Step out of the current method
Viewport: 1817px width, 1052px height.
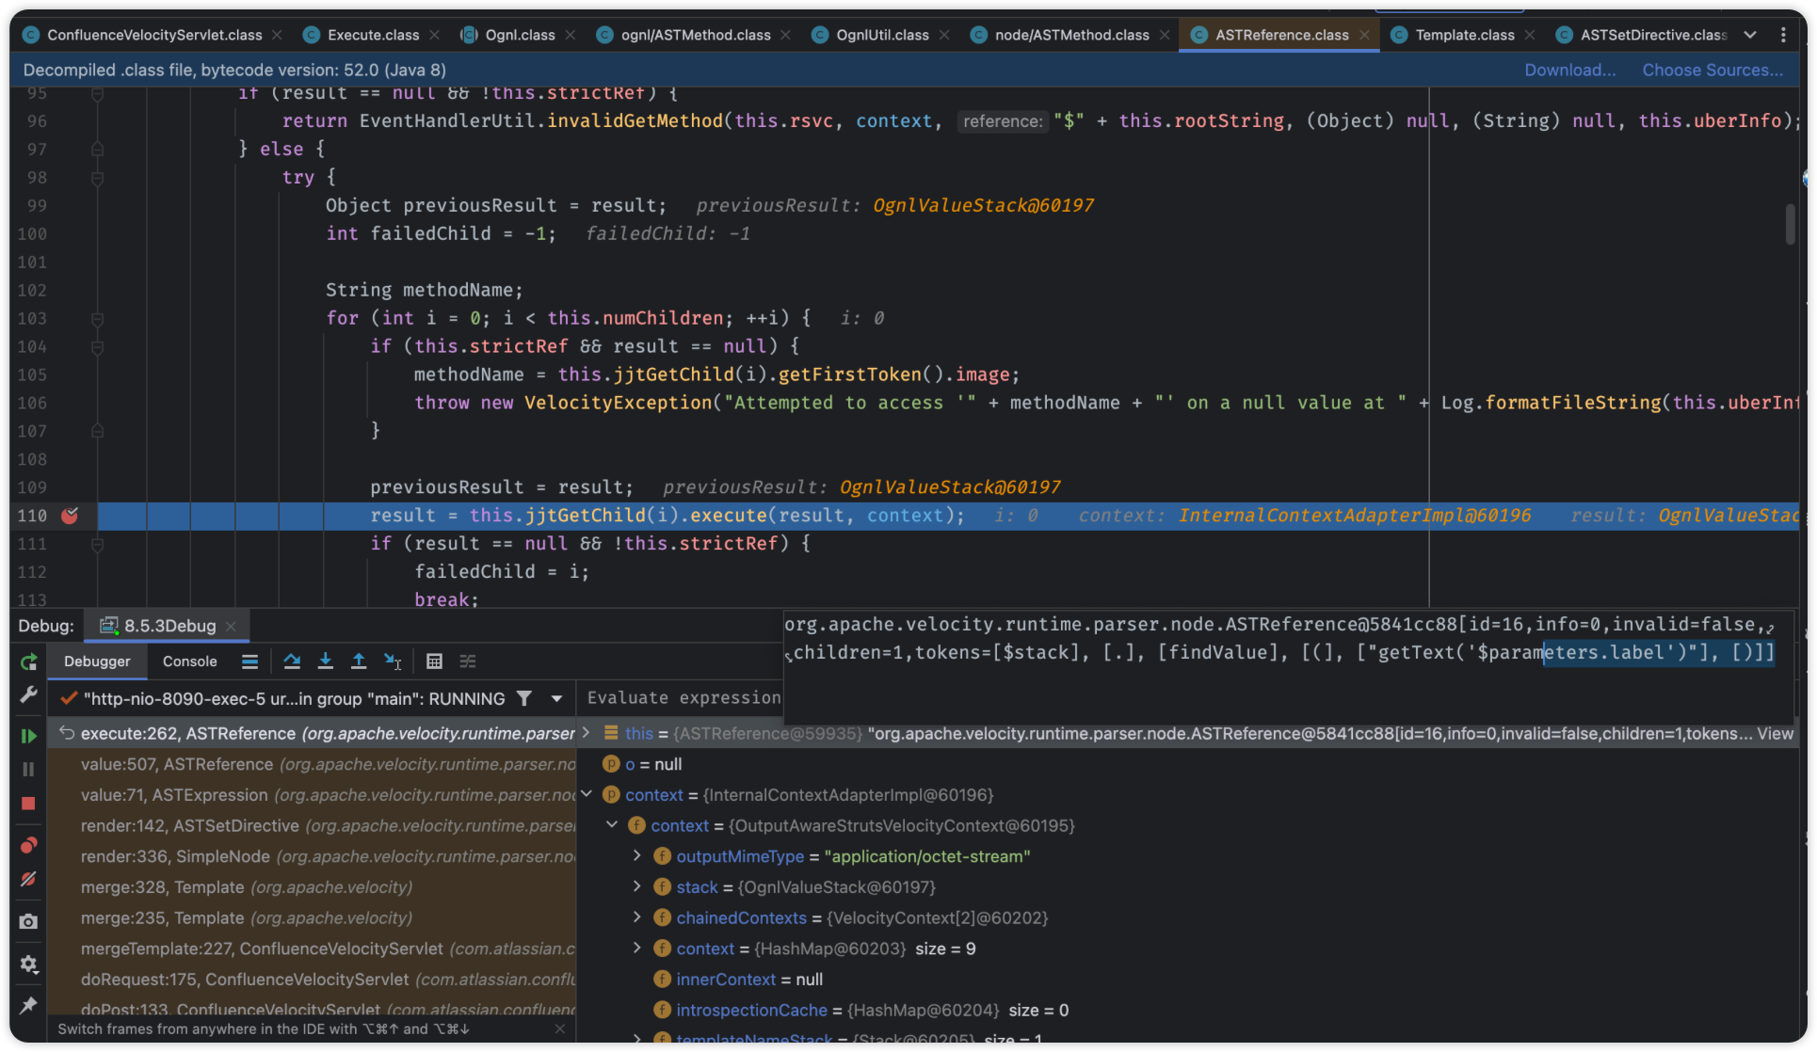coord(359,661)
